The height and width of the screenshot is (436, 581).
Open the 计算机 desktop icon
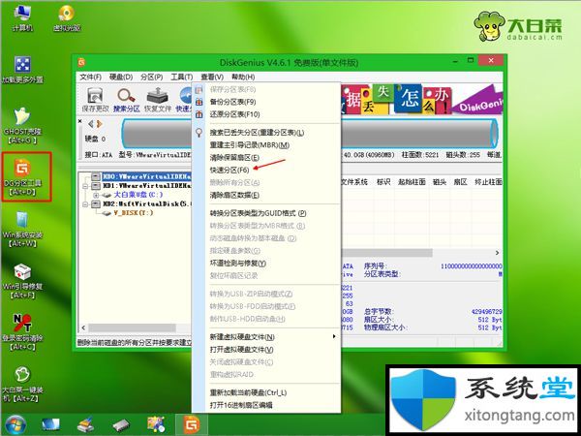(x=22, y=17)
